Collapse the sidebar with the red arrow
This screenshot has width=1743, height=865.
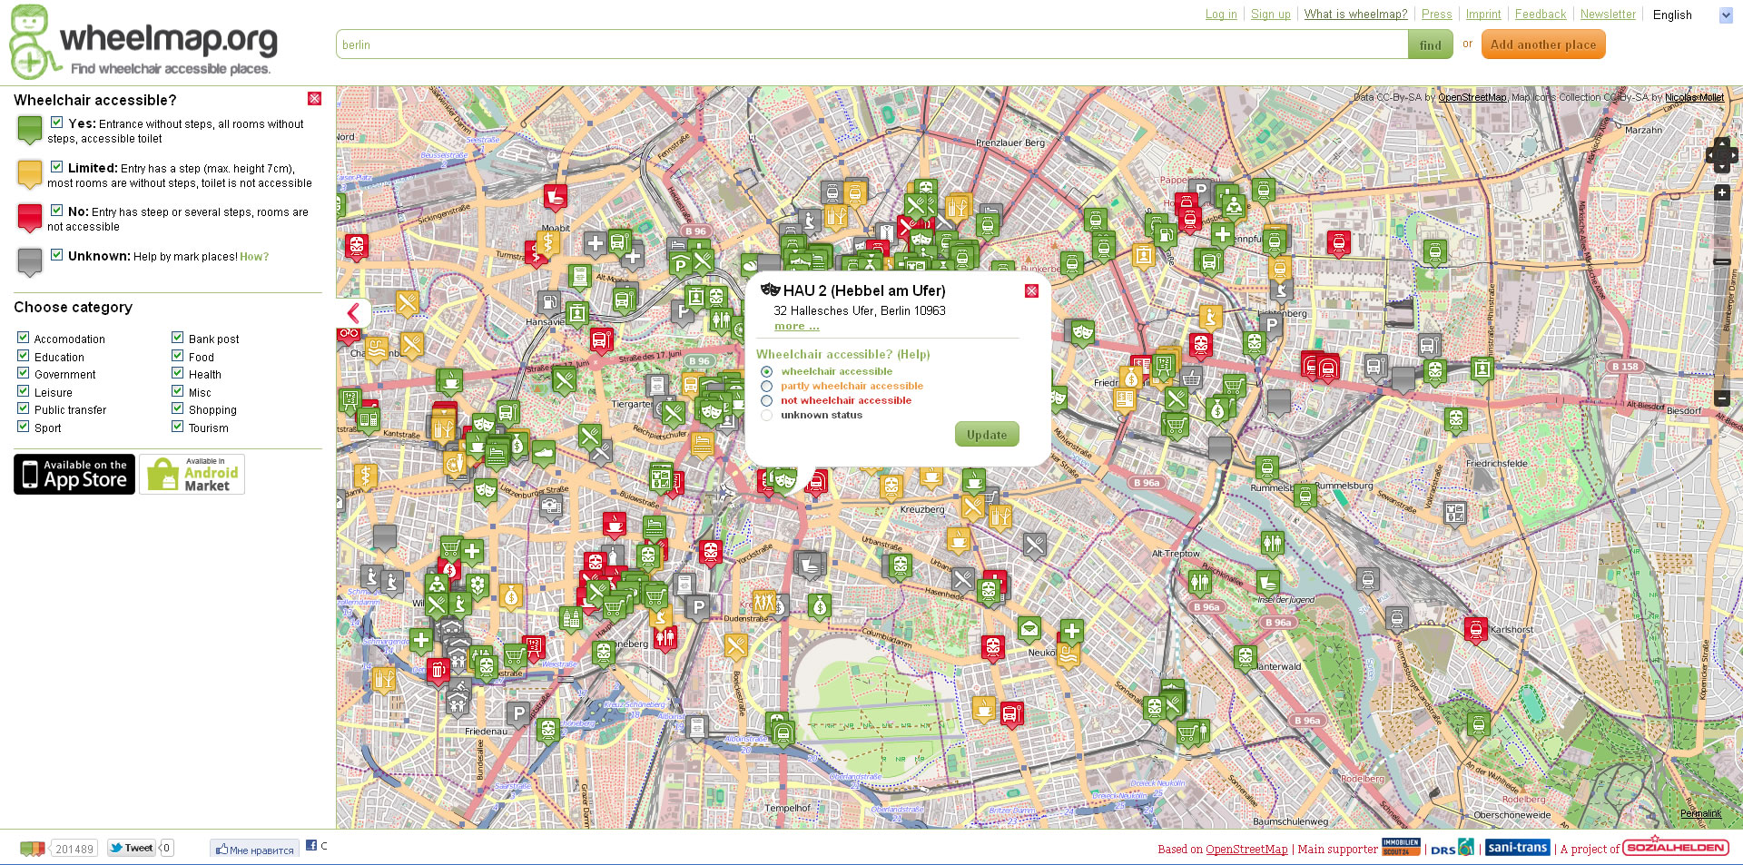tap(353, 314)
